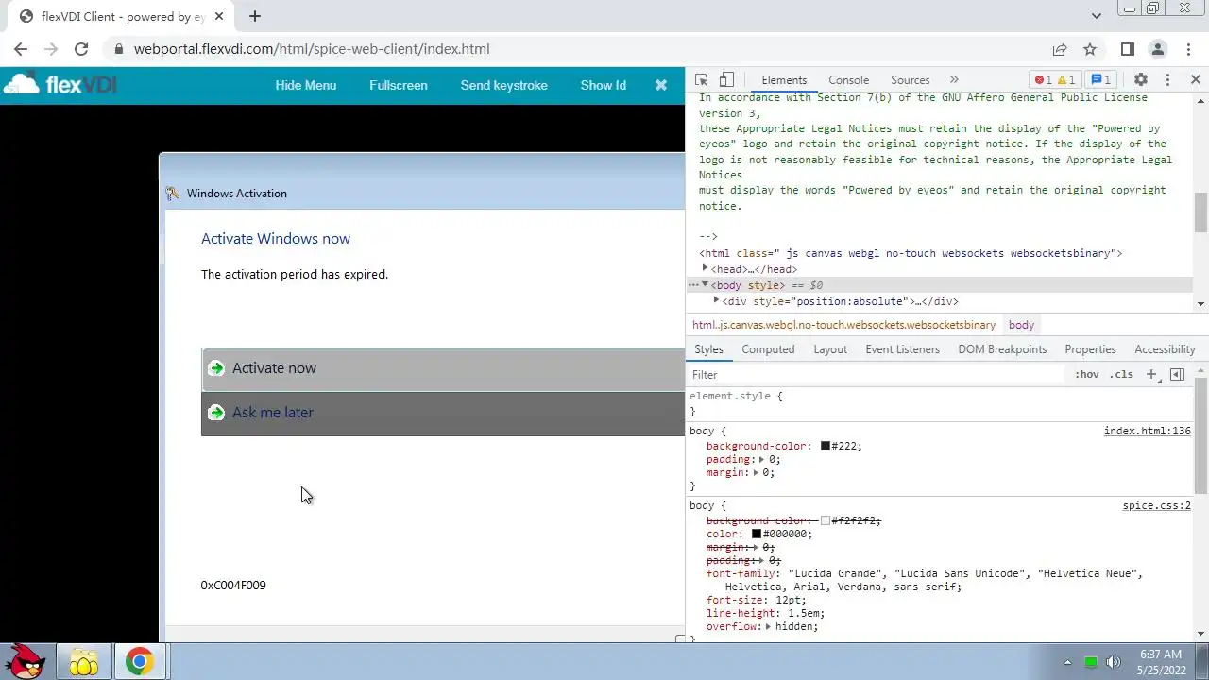Collapse the body element node

705,285
